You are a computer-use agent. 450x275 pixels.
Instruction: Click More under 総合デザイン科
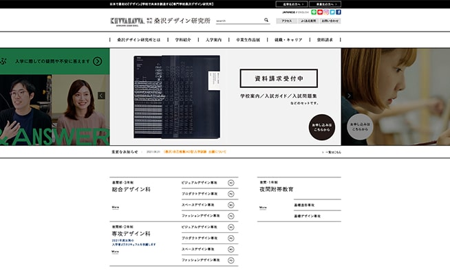click(116, 207)
